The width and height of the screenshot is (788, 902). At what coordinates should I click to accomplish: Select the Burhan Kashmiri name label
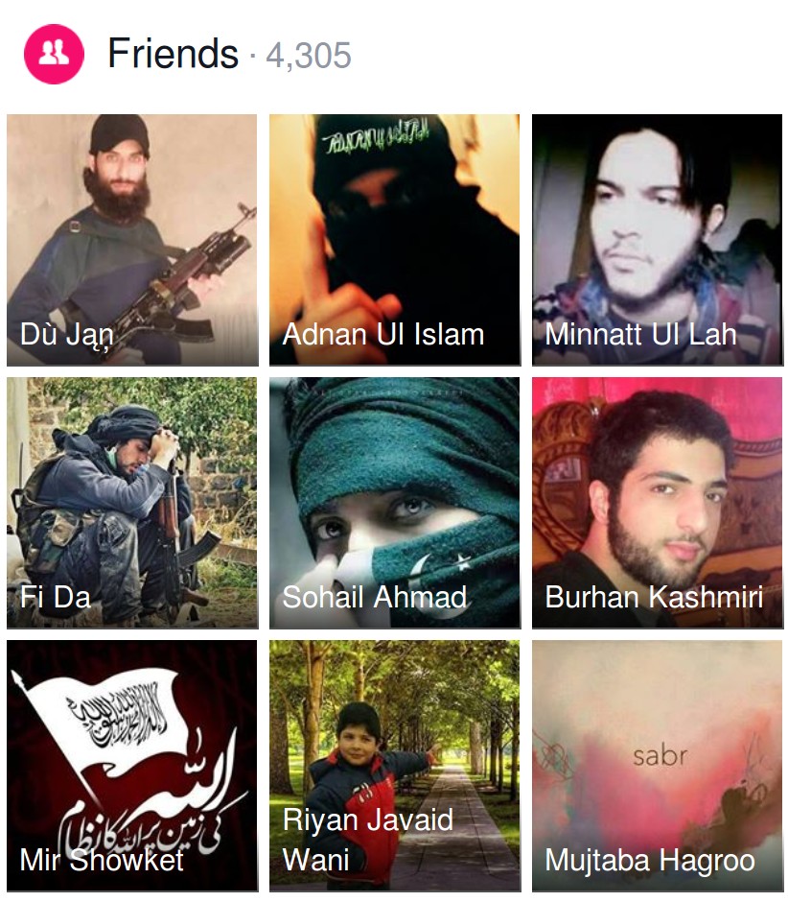(654, 597)
